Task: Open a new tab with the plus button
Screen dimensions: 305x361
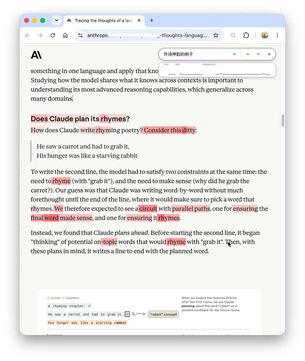Action: point(152,20)
